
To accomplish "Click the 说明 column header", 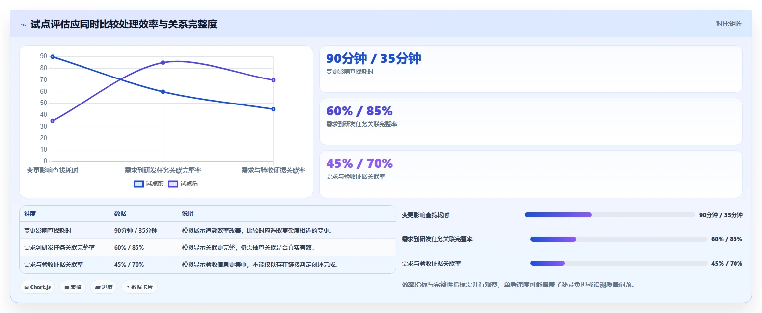I will point(188,214).
